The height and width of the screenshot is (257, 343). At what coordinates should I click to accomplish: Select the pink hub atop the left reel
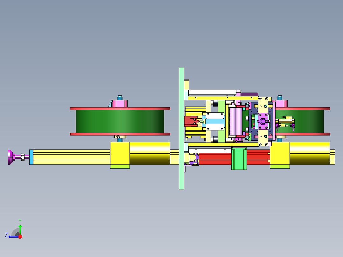(120, 103)
